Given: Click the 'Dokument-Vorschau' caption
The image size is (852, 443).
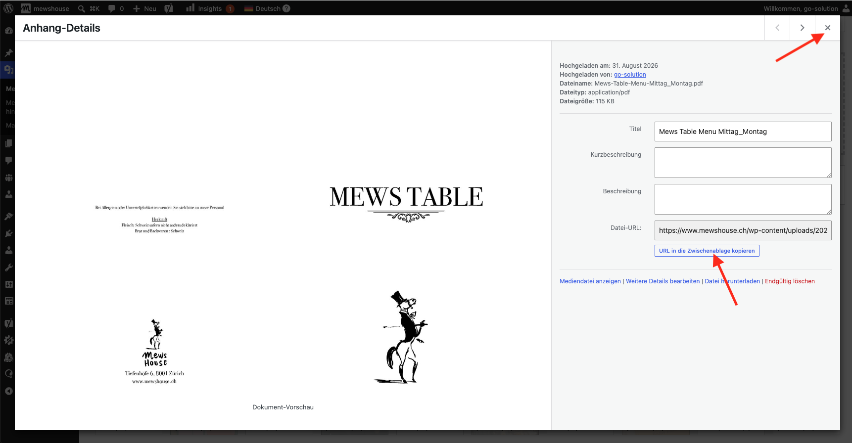Looking at the screenshot, I should click(x=283, y=407).
